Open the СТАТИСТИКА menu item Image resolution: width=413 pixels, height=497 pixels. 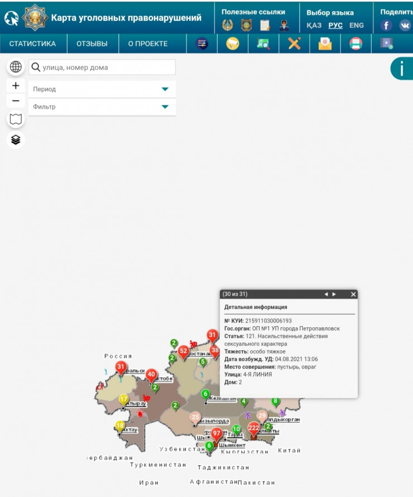click(x=32, y=44)
